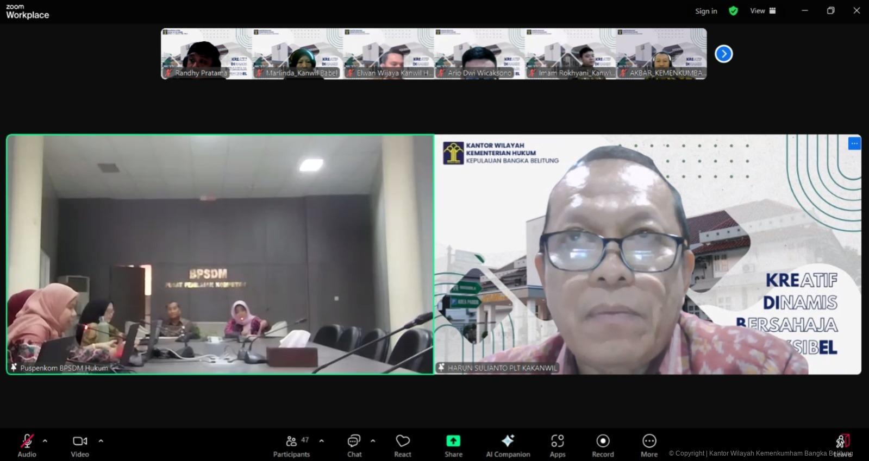Open the AI Companion
Viewport: 869px width, 461px height.
[508, 445]
